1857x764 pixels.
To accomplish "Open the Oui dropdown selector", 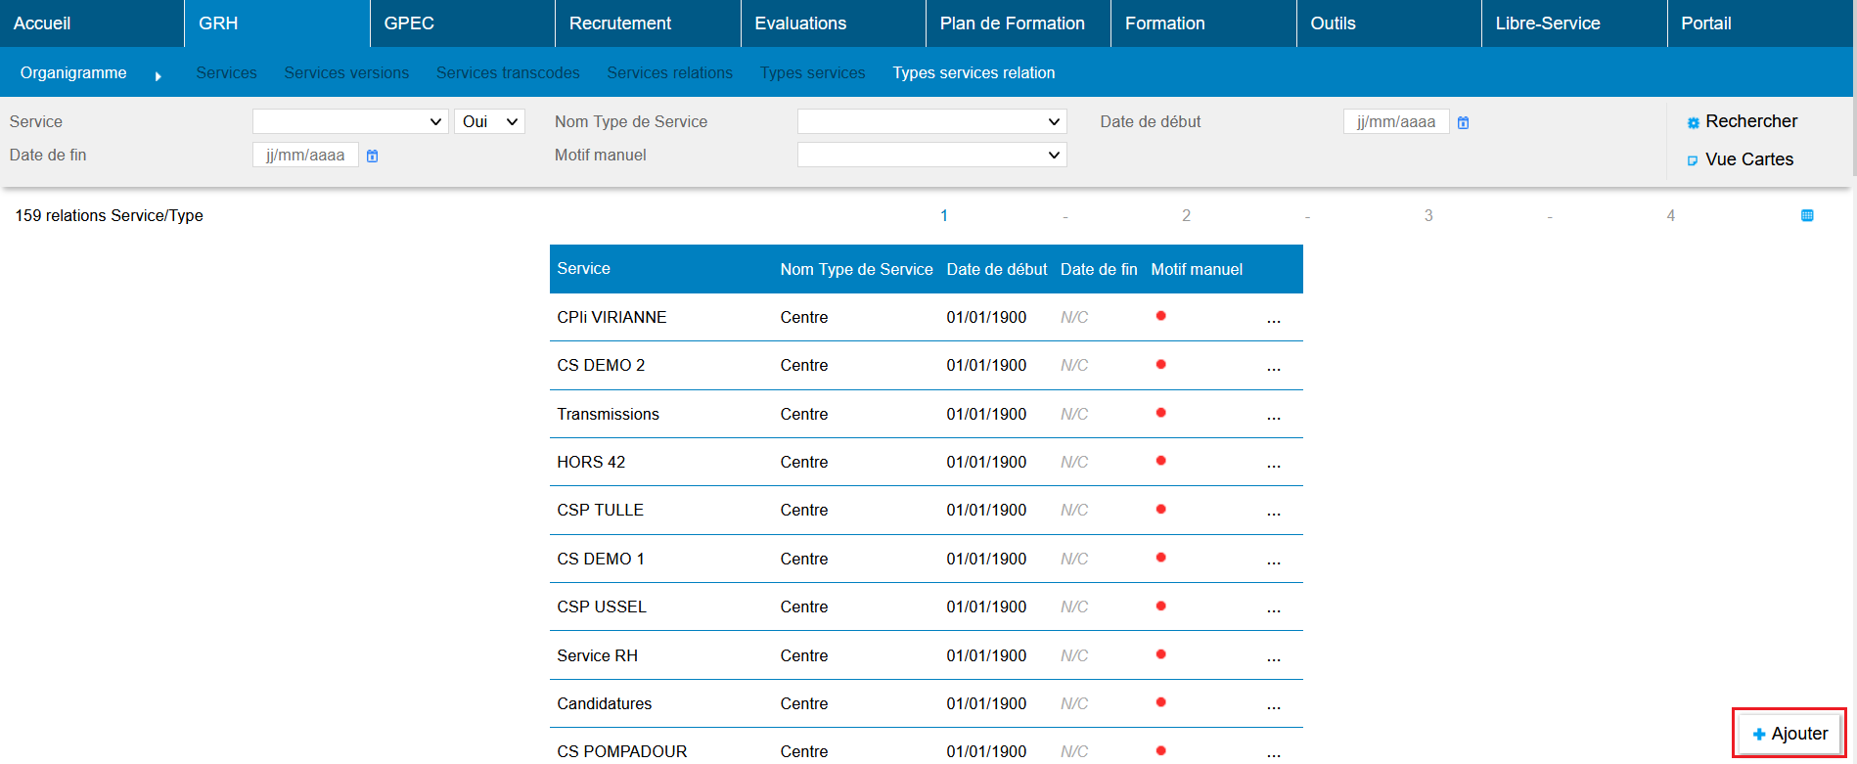I will (x=489, y=121).
